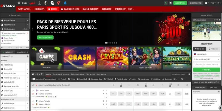Viewport: 222px width, 111px height.
Task: Expand Score détaillé in Meilleurs Jeux
Action: [6, 43]
